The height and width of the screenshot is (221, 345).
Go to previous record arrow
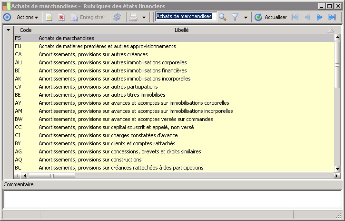pos(307,17)
